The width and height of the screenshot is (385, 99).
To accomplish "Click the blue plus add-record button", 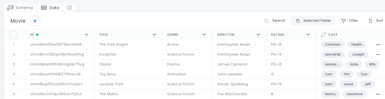I will [x=35, y=21].
